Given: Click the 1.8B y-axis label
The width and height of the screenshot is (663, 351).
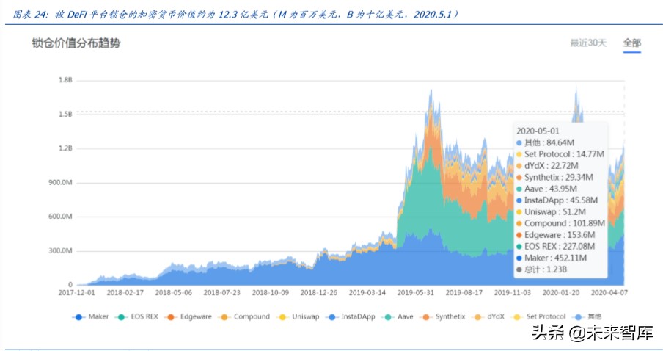Looking at the screenshot, I should coord(65,80).
